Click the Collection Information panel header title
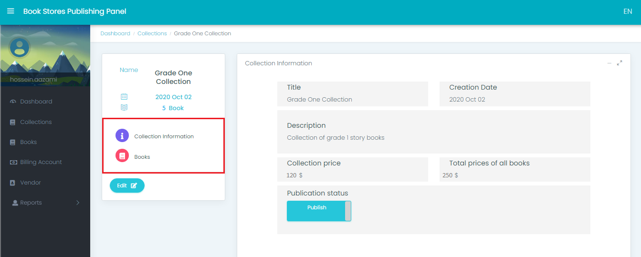641x257 pixels. click(278, 63)
